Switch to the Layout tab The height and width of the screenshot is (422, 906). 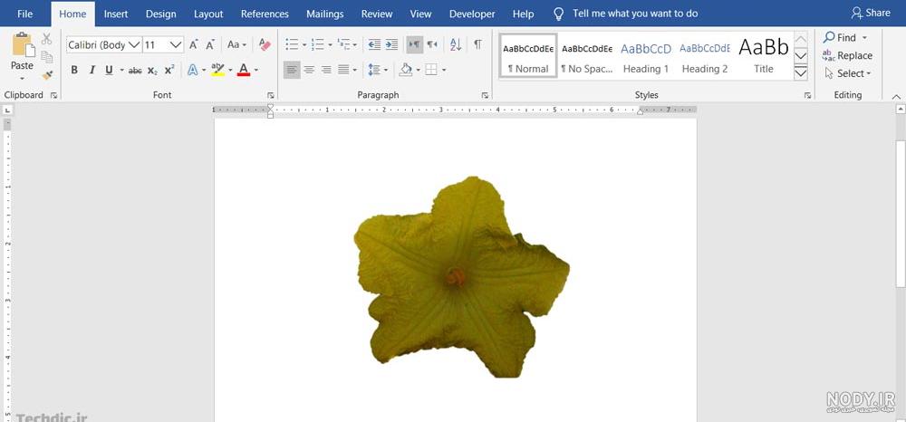tap(208, 14)
